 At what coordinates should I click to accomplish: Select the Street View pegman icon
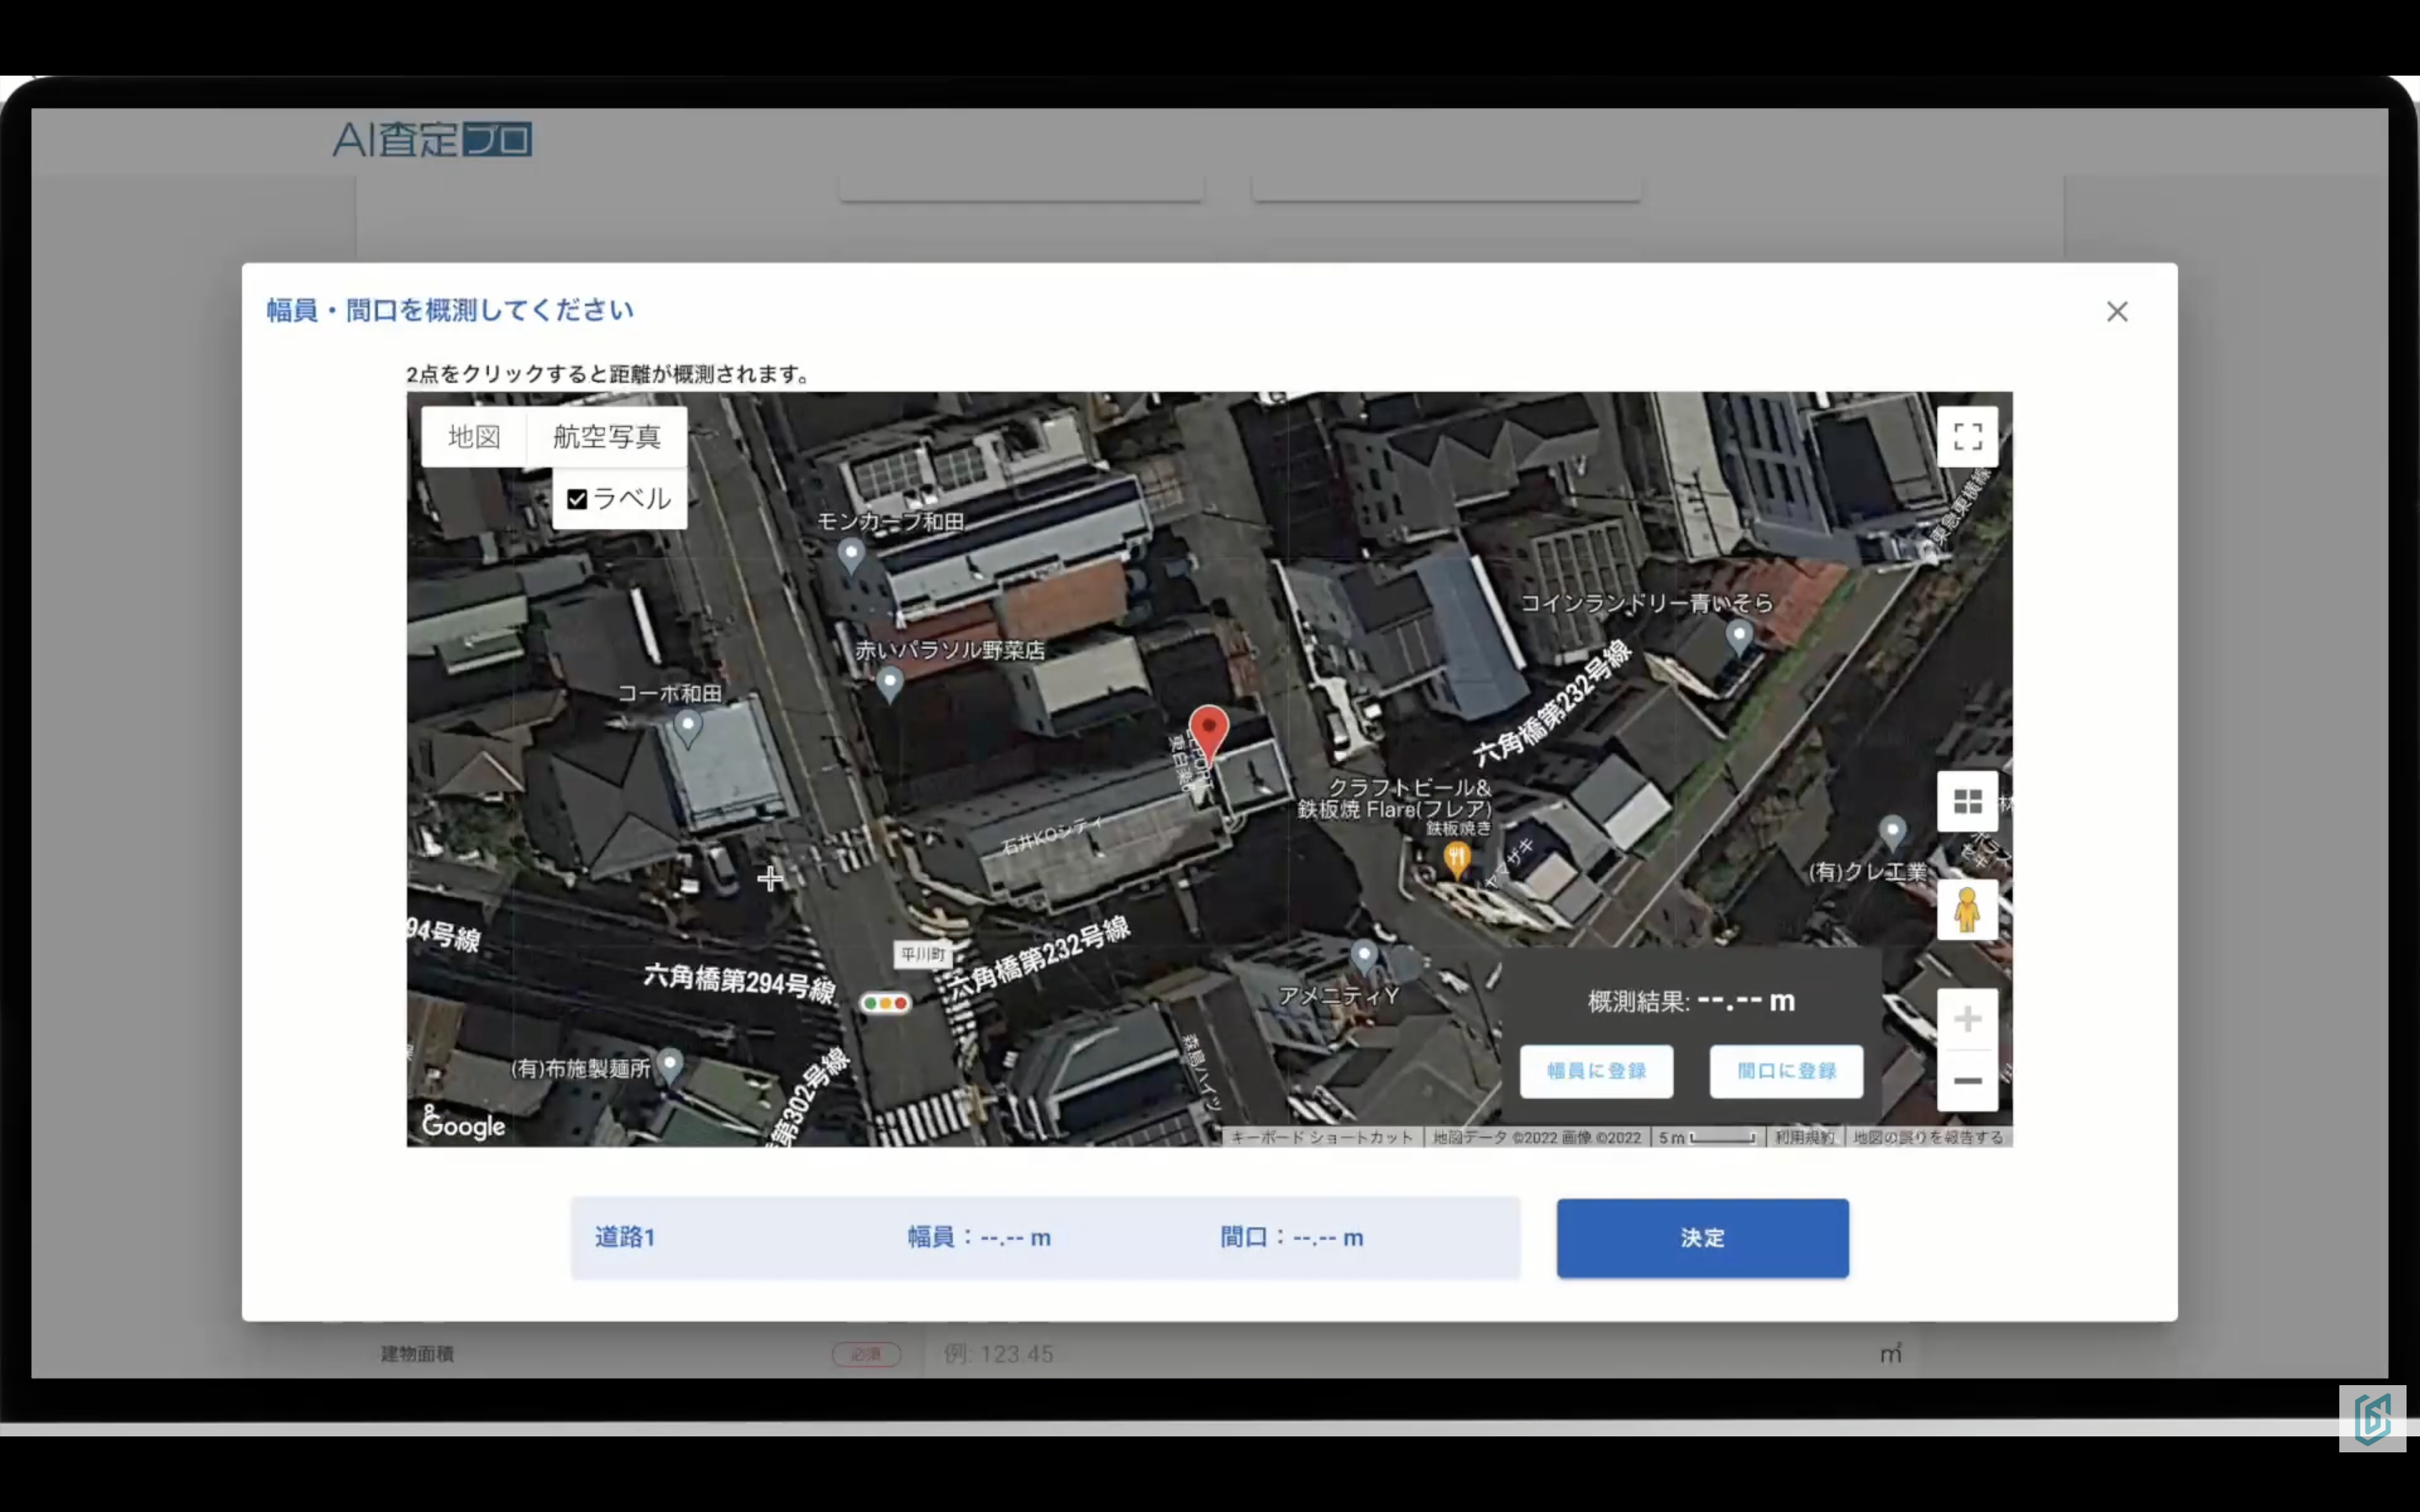(1967, 910)
